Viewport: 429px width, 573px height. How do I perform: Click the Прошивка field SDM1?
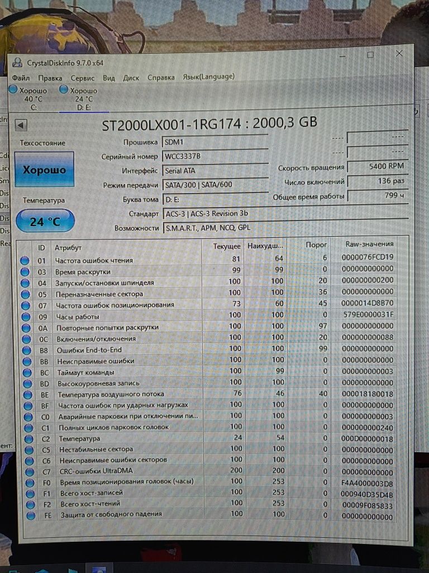pyautogui.click(x=215, y=142)
